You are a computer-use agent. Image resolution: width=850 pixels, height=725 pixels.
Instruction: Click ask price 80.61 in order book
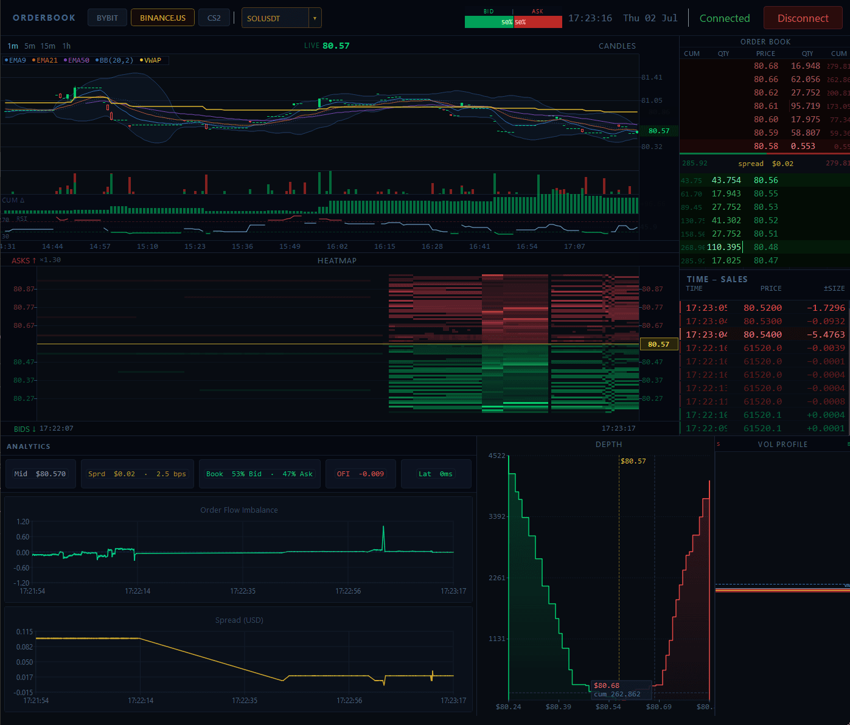[x=765, y=106]
